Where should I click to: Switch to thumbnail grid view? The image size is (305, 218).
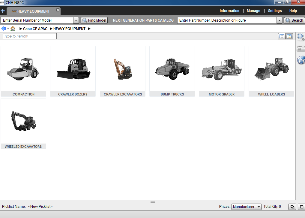pos(289,36)
